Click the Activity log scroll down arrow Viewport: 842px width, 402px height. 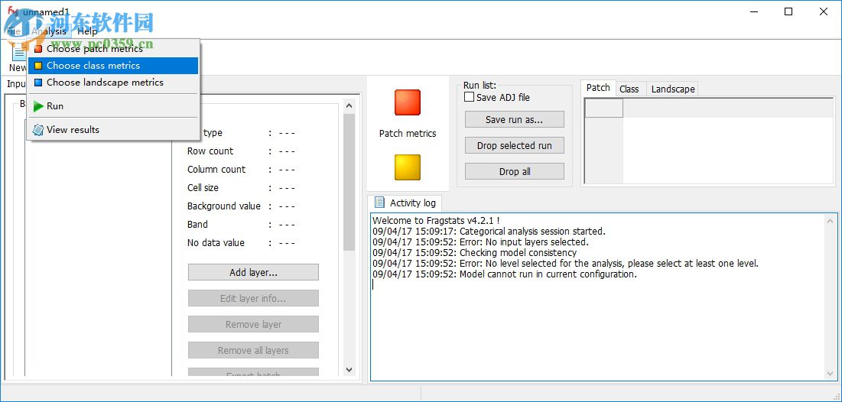coord(831,374)
